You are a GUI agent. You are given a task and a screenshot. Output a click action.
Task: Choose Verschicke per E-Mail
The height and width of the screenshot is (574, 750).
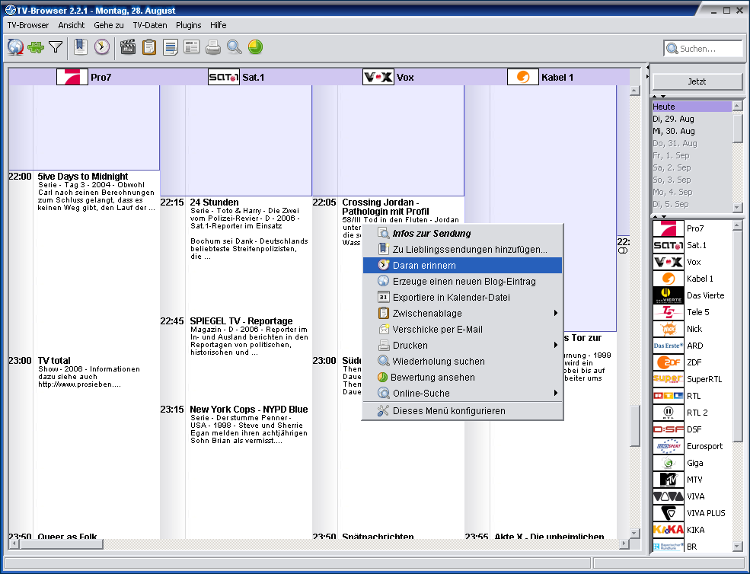point(462,329)
